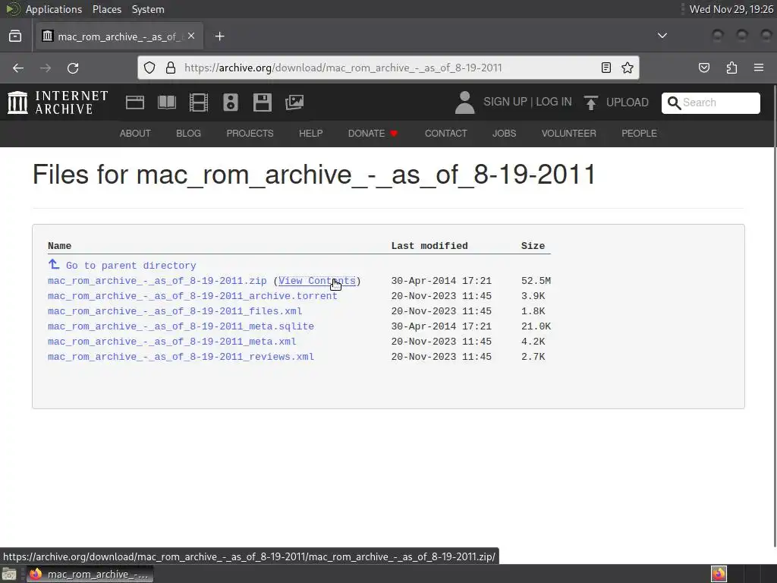Select the mac_rom_archive browser tab
Screen dimensions: 777x583
tap(119, 36)
